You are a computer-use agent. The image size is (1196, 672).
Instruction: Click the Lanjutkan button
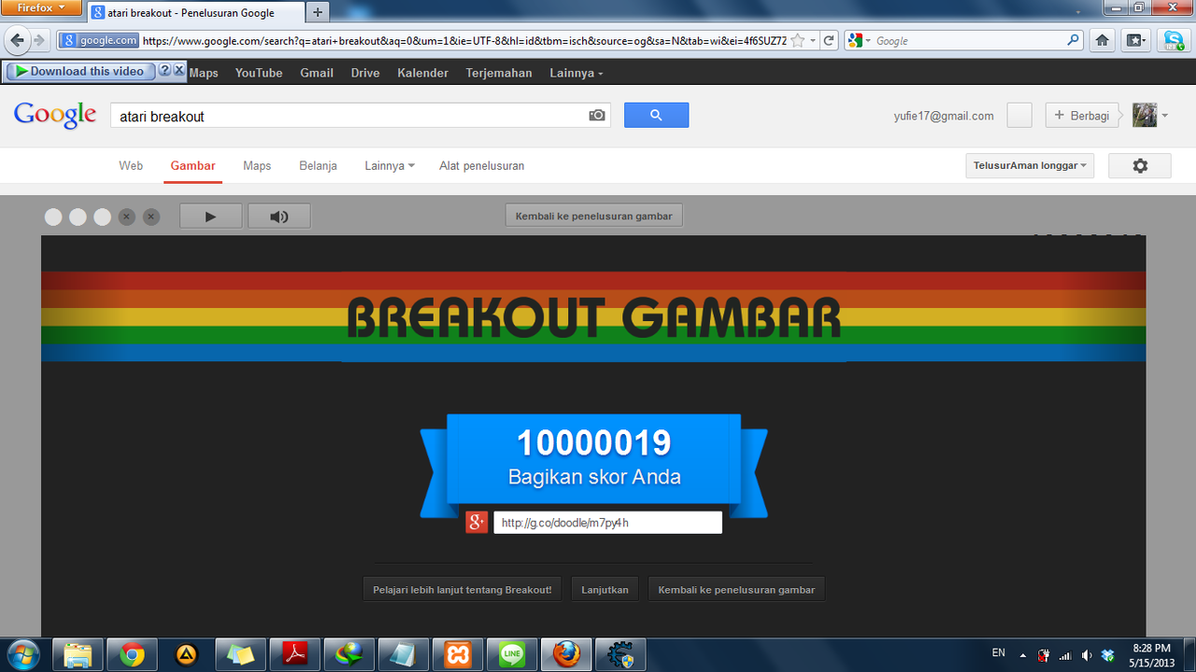tap(605, 590)
